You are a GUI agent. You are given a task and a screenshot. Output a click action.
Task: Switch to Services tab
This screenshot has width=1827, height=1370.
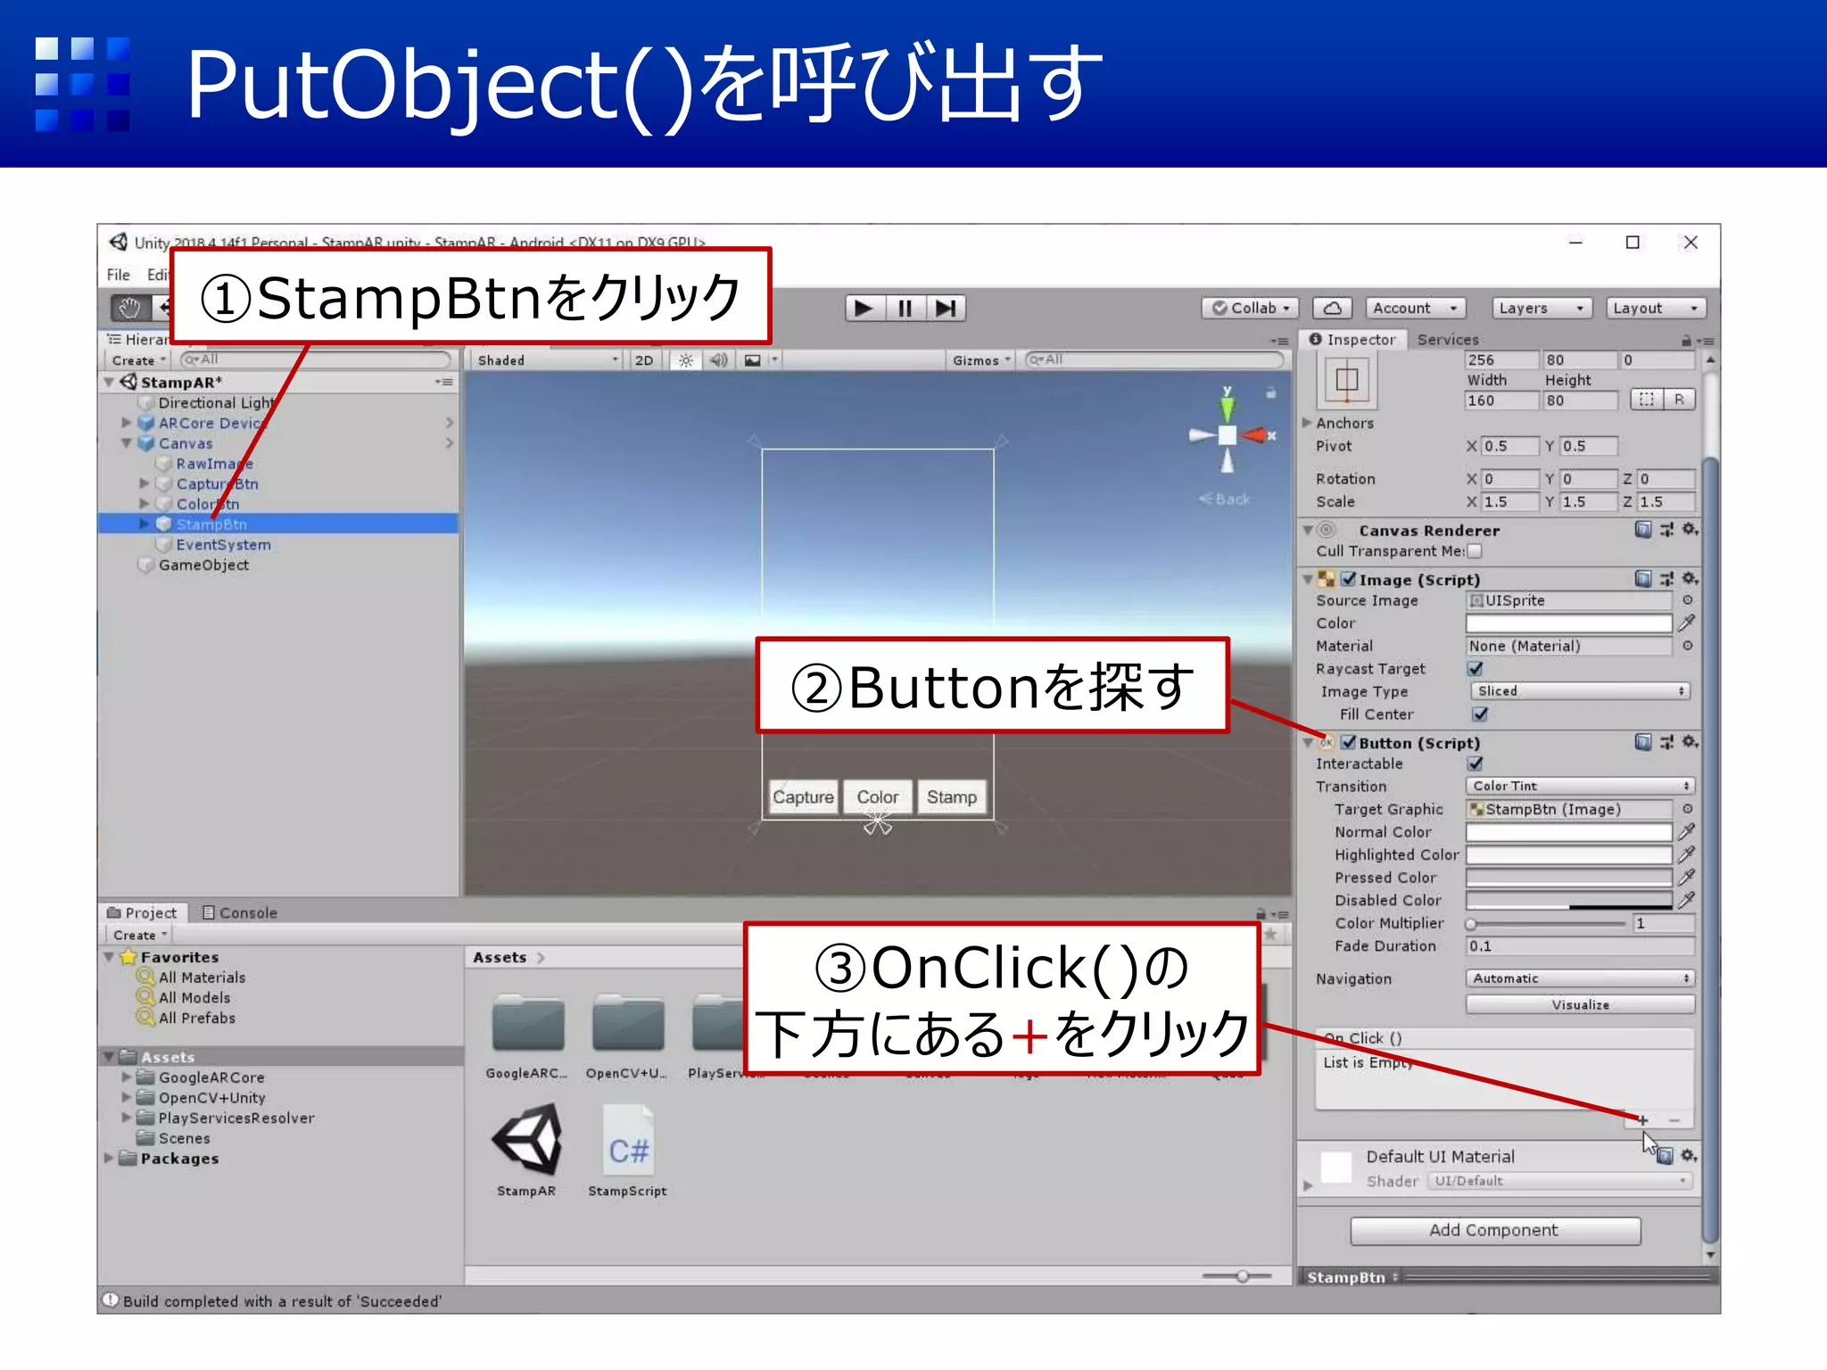pyautogui.click(x=1447, y=340)
